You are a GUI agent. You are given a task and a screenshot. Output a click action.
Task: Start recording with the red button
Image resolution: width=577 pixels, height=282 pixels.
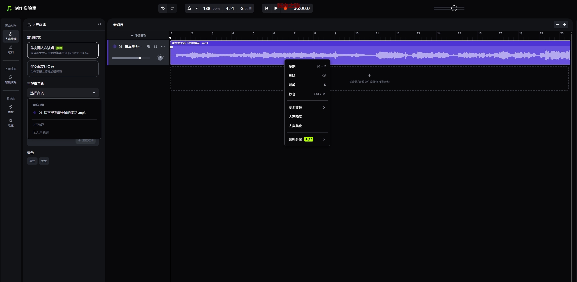coord(285,8)
